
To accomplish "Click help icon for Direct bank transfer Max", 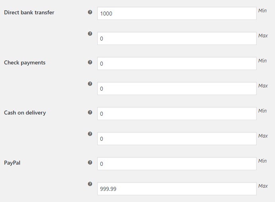I will pos(90,34).
